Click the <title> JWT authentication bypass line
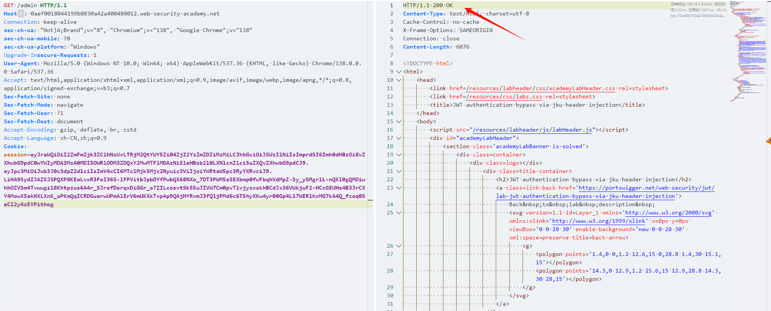The height and width of the screenshot is (311, 771). click(538, 105)
